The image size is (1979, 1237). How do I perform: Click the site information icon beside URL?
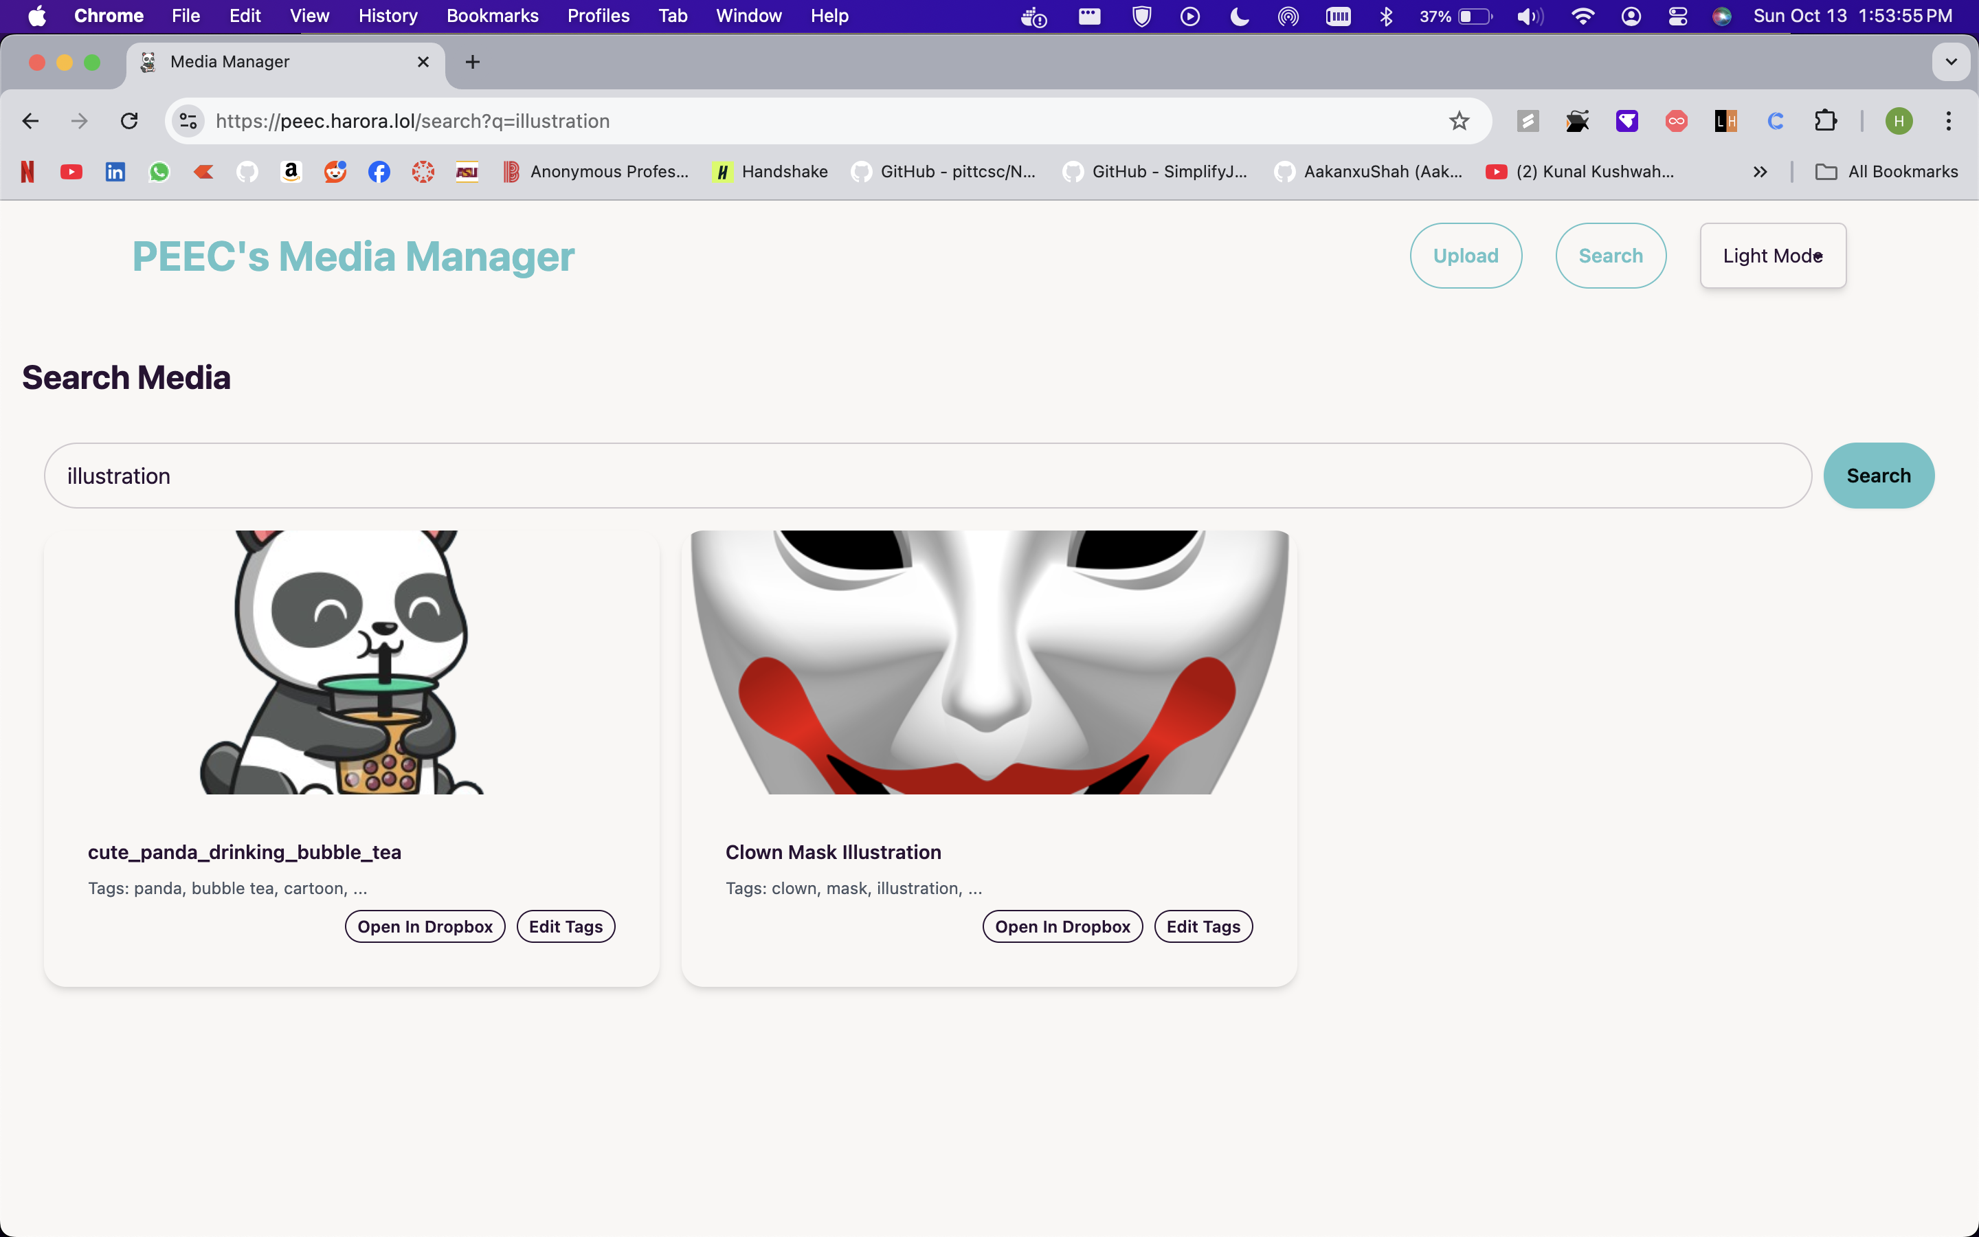tap(188, 121)
